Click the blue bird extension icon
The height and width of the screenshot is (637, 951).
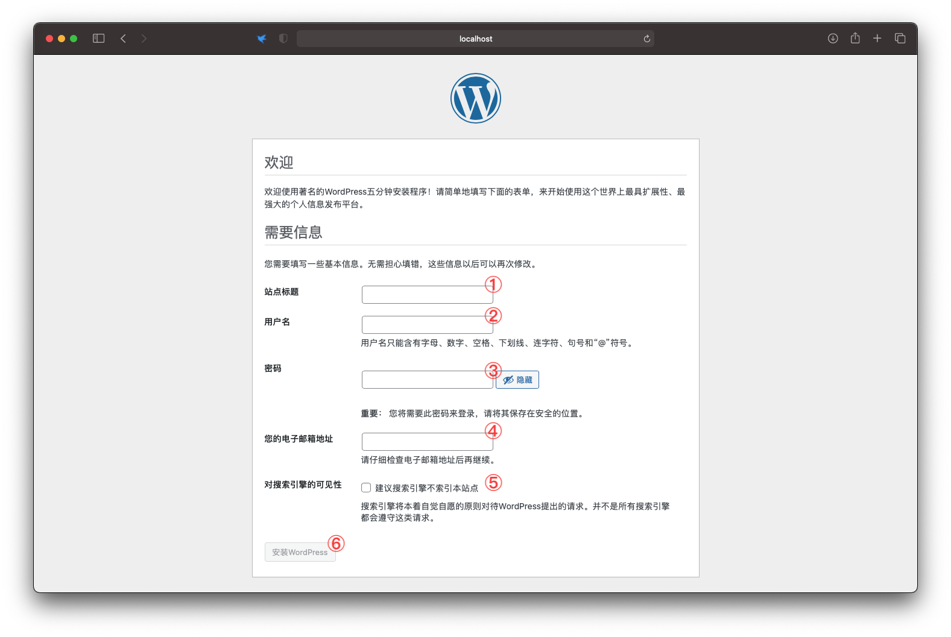point(262,39)
